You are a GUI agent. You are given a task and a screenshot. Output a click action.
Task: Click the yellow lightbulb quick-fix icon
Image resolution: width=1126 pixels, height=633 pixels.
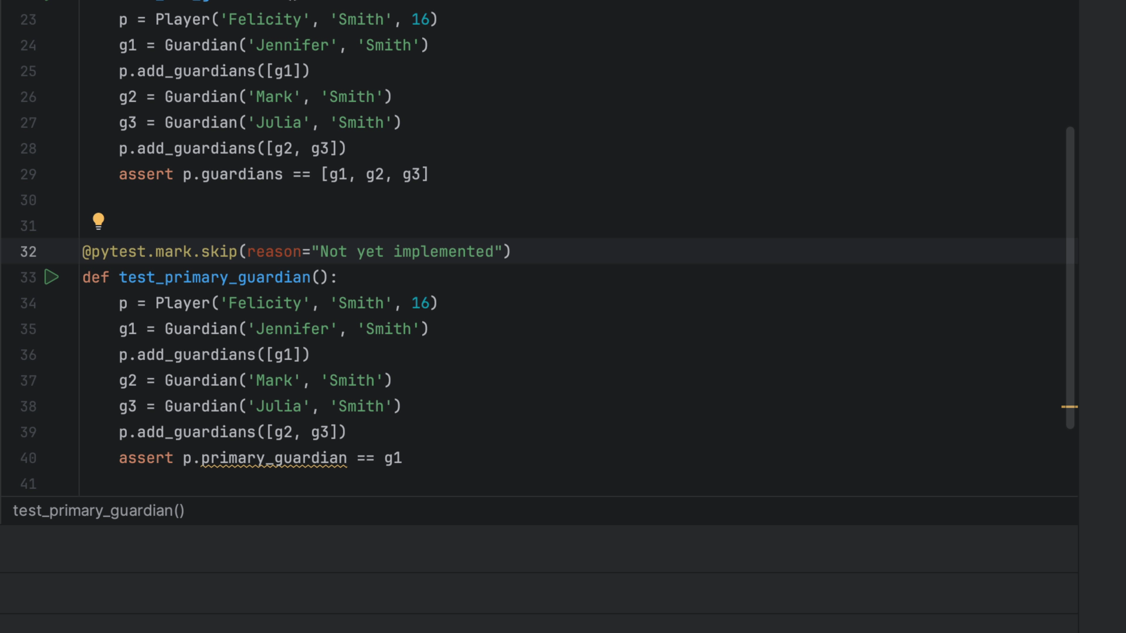pyautogui.click(x=98, y=221)
